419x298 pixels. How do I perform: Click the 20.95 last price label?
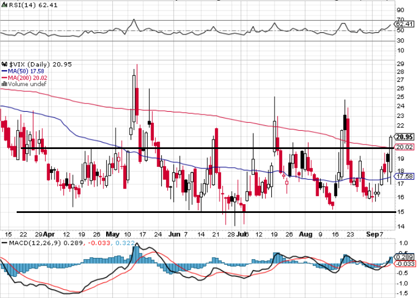405,137
